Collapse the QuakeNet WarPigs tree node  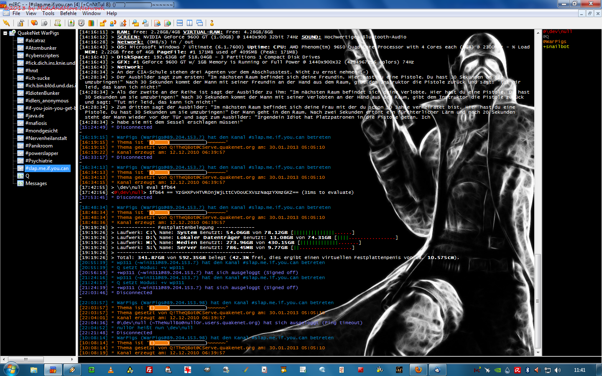click(5, 33)
